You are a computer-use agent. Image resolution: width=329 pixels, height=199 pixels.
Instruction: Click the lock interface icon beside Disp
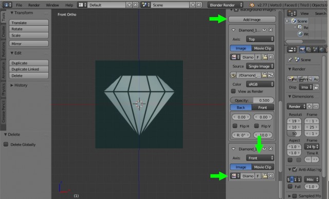coord(316,87)
